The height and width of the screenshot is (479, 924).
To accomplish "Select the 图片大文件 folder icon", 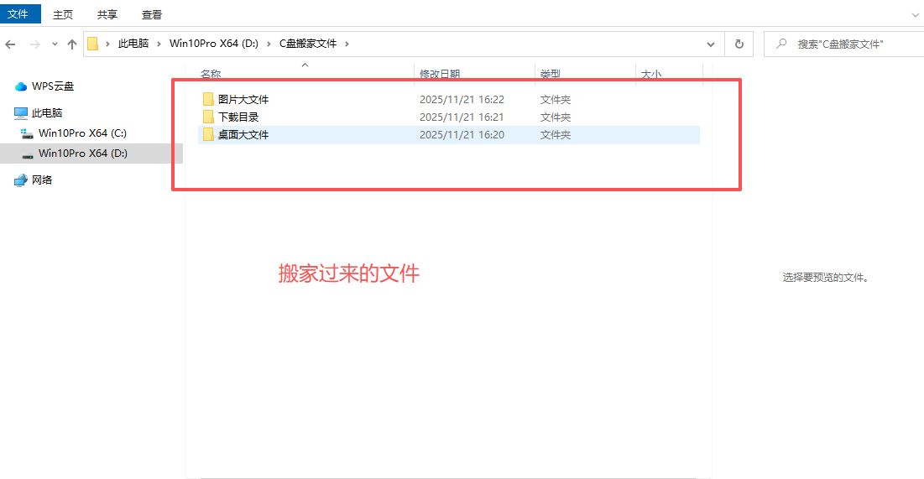I will point(209,99).
